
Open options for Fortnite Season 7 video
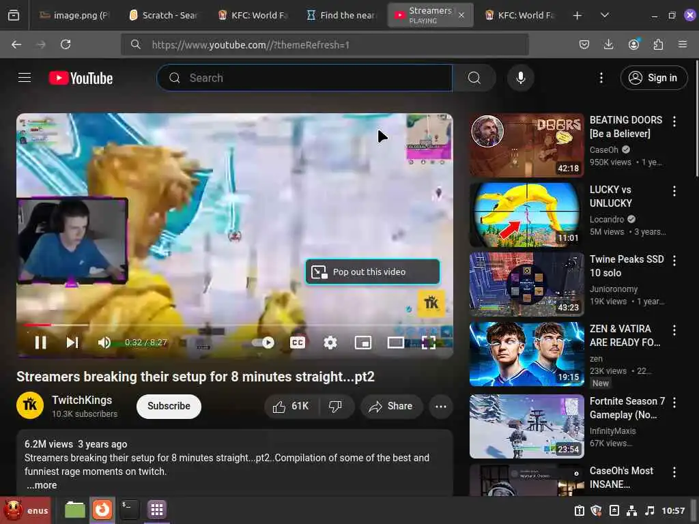[674, 403]
